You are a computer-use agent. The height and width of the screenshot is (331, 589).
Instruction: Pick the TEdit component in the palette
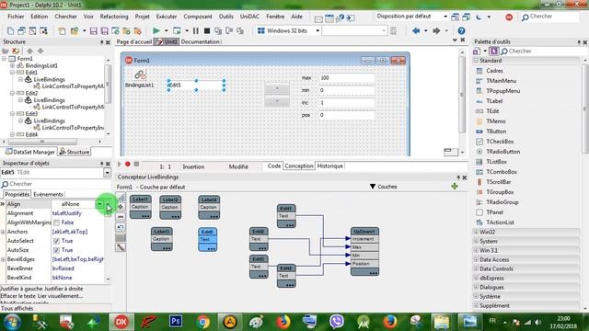[x=492, y=111]
